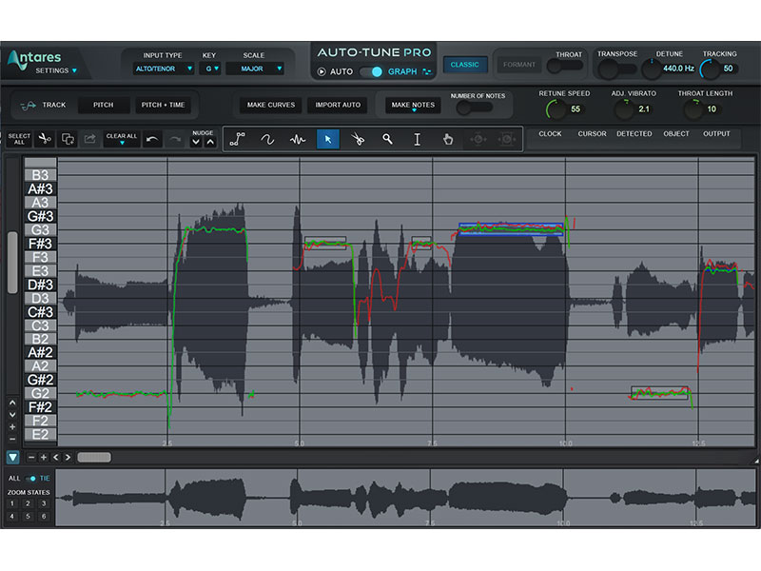The height and width of the screenshot is (571, 761).
Task: Adjust the Number of Notes slider
Action: coord(473,108)
